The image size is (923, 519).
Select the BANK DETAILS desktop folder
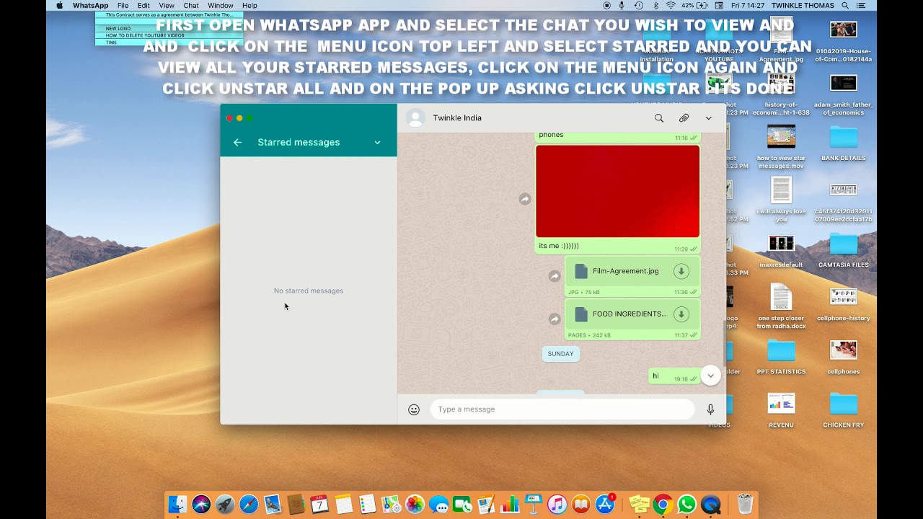point(844,142)
